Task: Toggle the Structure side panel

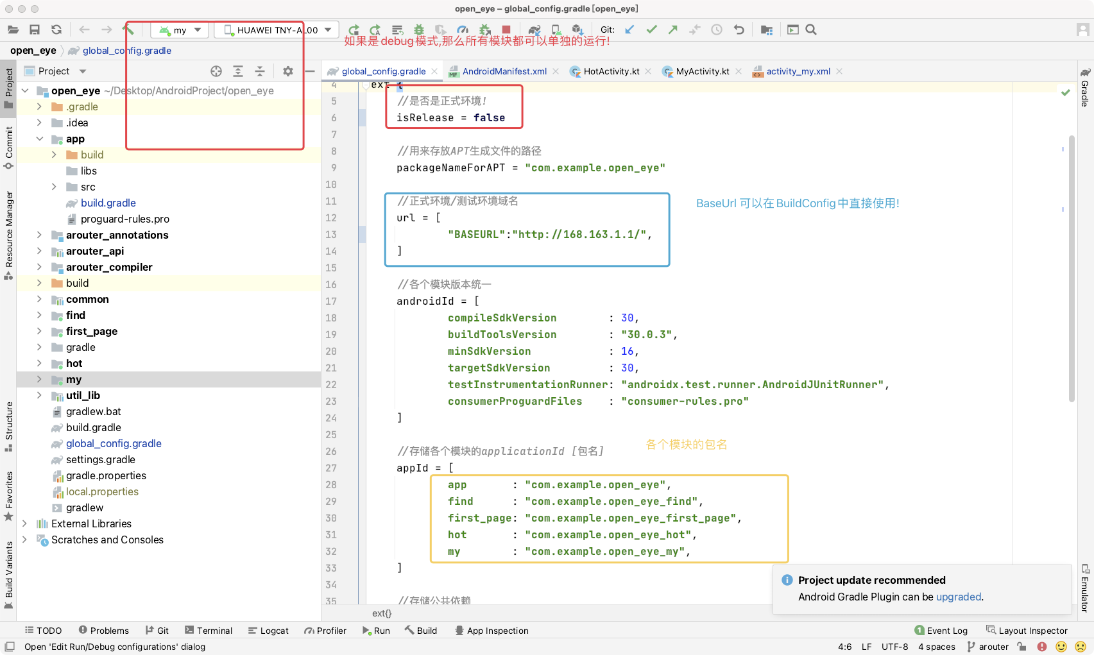Action: pyautogui.click(x=8, y=427)
